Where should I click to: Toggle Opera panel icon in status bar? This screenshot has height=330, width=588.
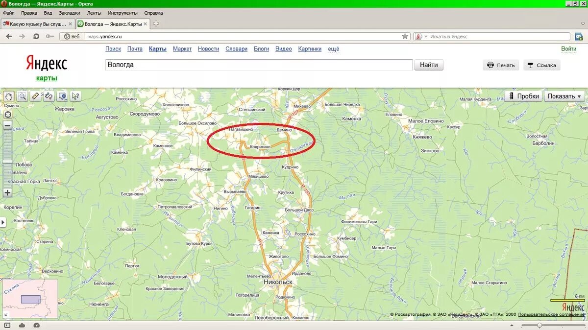[8, 325]
